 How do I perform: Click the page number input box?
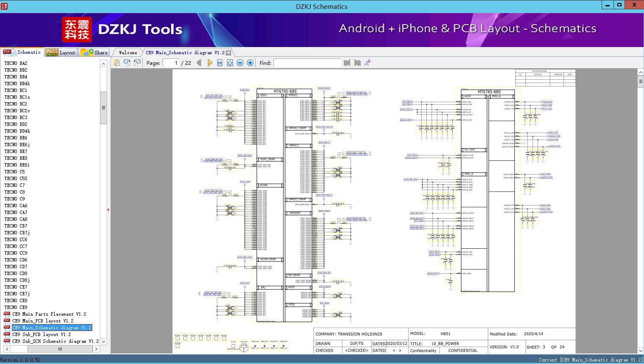click(x=171, y=63)
